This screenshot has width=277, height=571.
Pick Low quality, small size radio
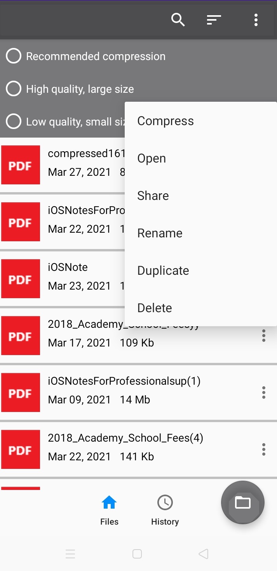pyautogui.click(x=14, y=122)
